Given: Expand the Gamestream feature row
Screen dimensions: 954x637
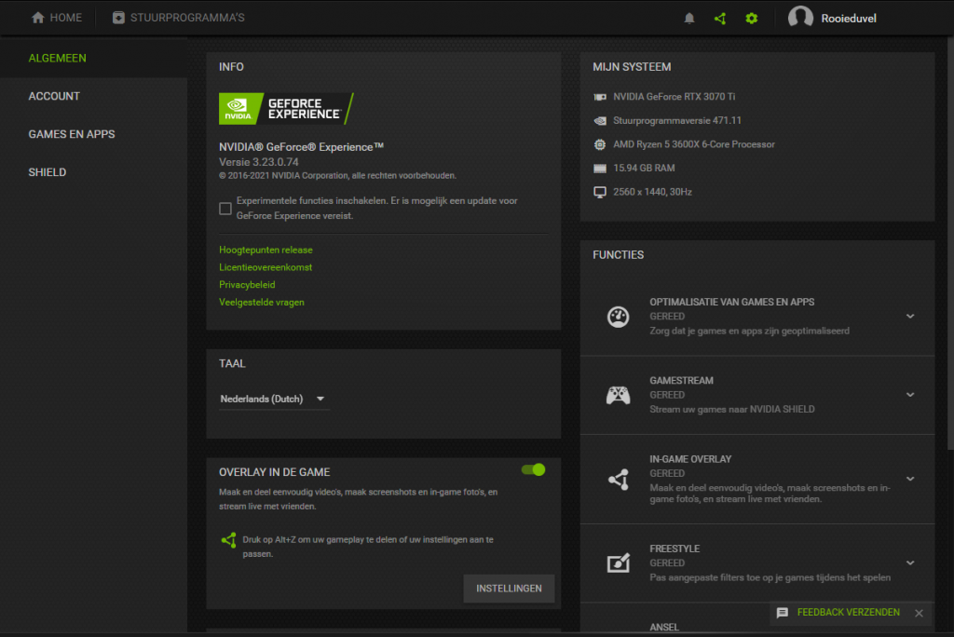Looking at the screenshot, I should pyautogui.click(x=910, y=395).
